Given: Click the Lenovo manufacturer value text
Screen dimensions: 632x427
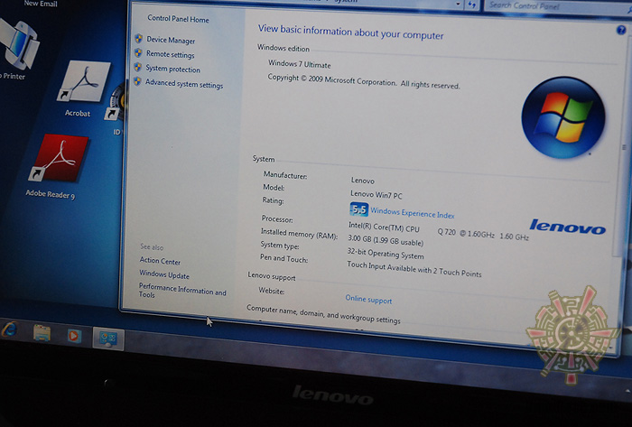Looking at the screenshot, I should [362, 181].
